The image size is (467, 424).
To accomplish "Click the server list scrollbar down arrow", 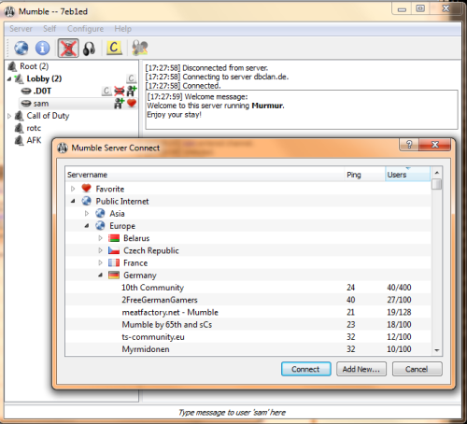I will click(x=437, y=350).
